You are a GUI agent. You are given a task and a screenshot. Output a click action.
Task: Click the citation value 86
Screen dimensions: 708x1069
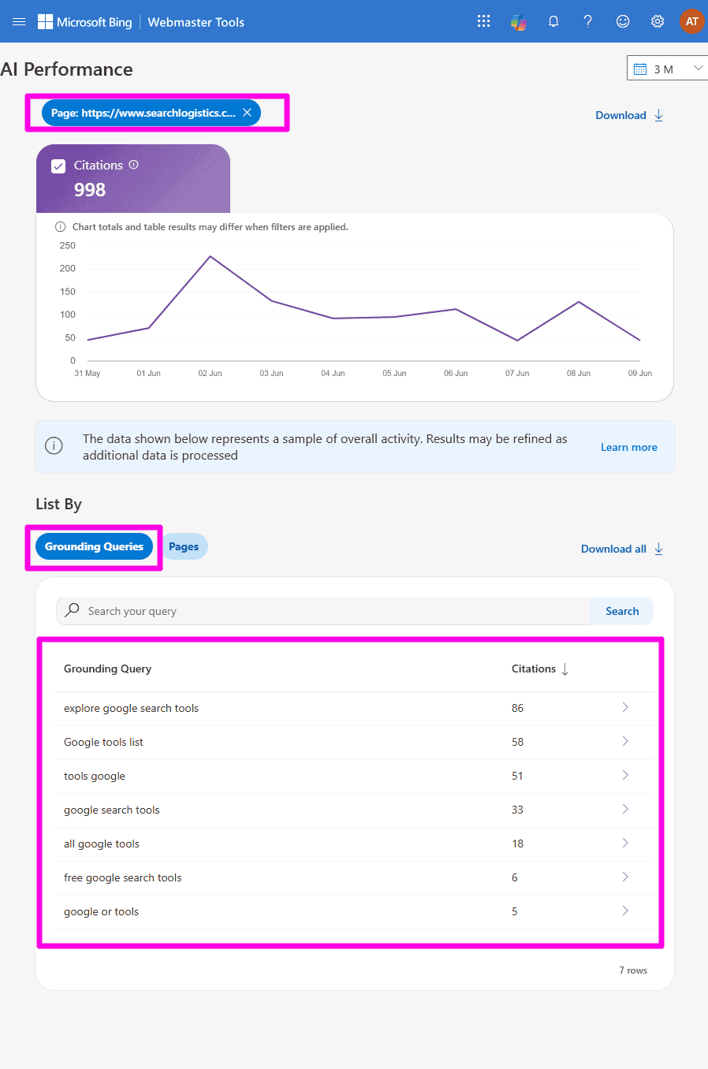(x=517, y=708)
